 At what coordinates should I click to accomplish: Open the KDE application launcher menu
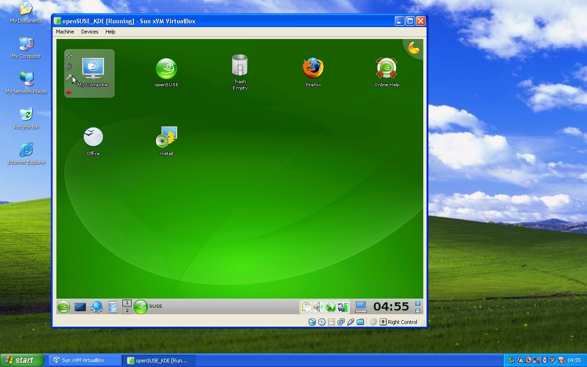tap(63, 306)
